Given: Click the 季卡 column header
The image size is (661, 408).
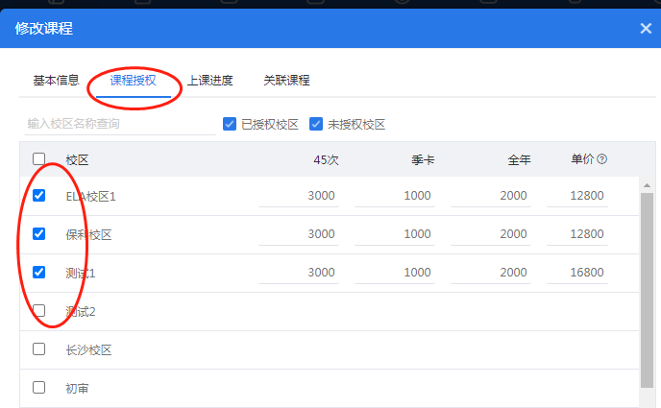Looking at the screenshot, I should coord(423,160).
